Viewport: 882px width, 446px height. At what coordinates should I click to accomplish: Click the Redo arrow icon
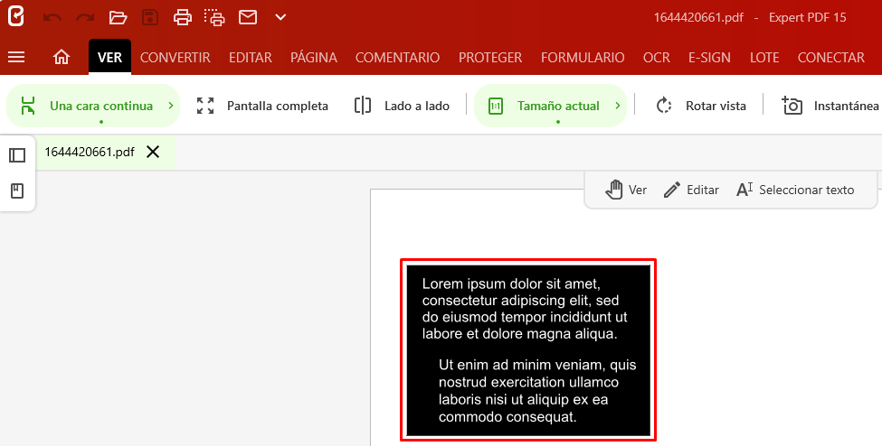(x=85, y=17)
